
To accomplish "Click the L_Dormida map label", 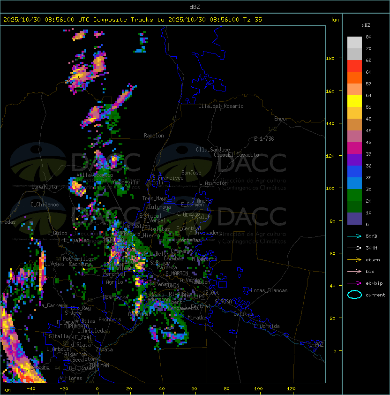I will click(x=267, y=326).
